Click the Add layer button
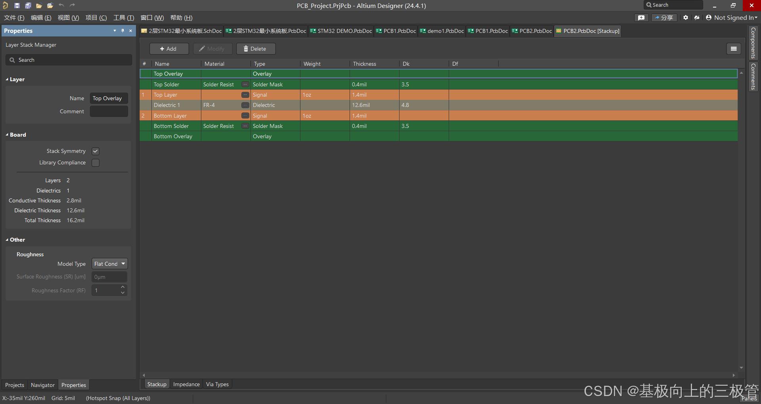761x404 pixels. pos(169,49)
